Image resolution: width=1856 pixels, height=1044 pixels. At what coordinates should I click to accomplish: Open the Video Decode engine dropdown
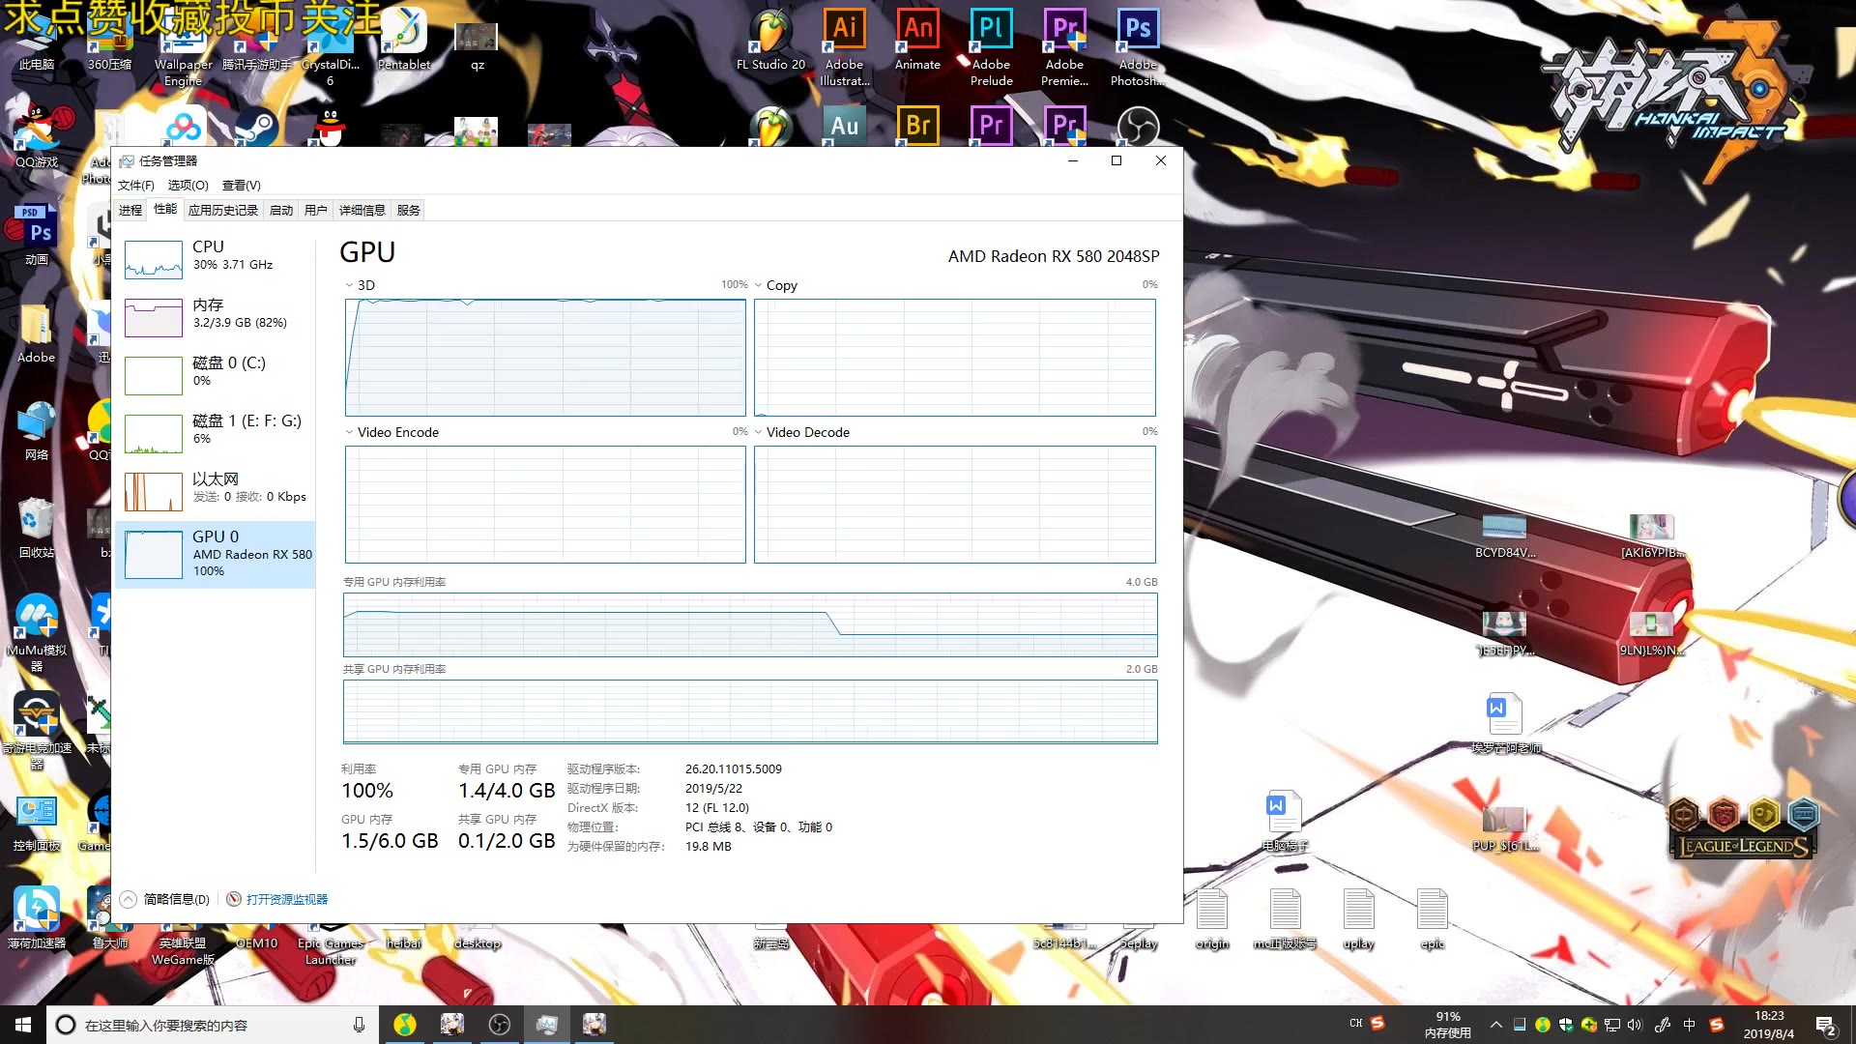point(759,432)
